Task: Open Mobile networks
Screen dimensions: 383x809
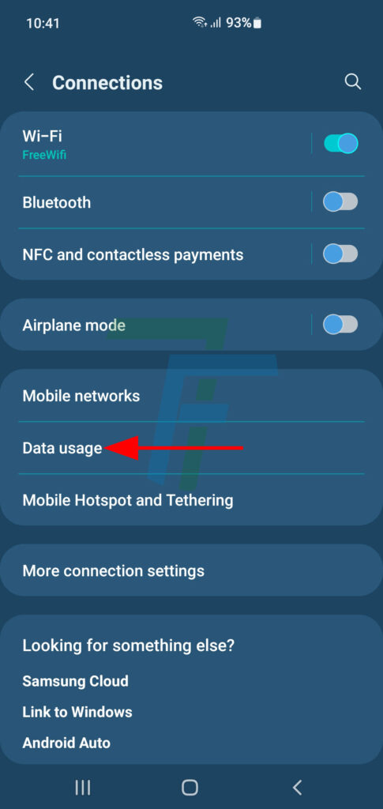Action: point(191,396)
